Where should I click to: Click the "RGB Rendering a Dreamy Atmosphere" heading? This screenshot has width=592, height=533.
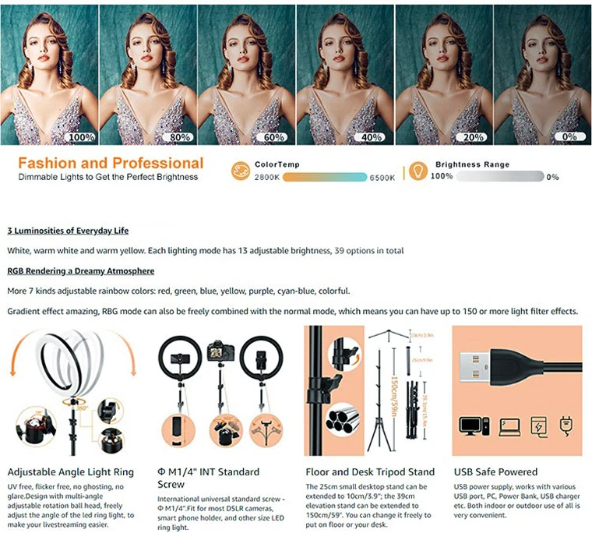pyautogui.click(x=81, y=271)
